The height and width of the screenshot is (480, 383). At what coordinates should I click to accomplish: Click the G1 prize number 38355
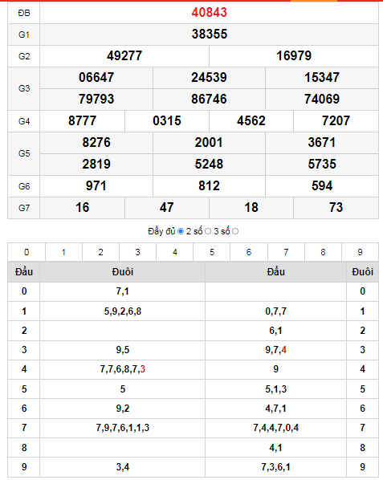click(x=210, y=34)
